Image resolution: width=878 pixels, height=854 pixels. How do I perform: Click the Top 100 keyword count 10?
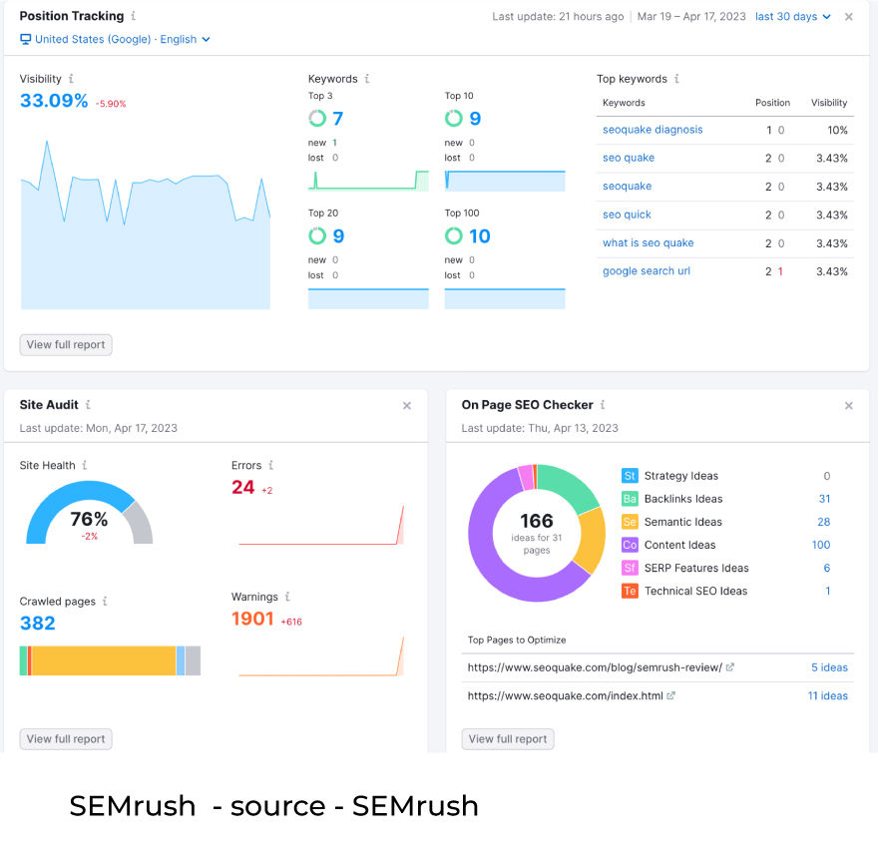click(479, 235)
